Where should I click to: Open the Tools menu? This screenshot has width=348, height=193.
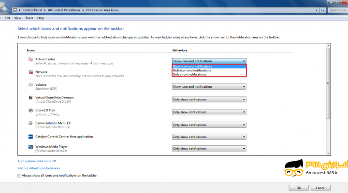click(x=29, y=18)
